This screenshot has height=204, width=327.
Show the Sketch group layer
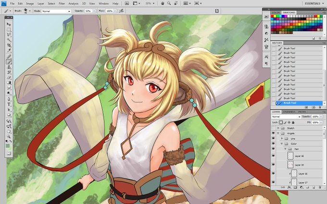tap(274, 128)
